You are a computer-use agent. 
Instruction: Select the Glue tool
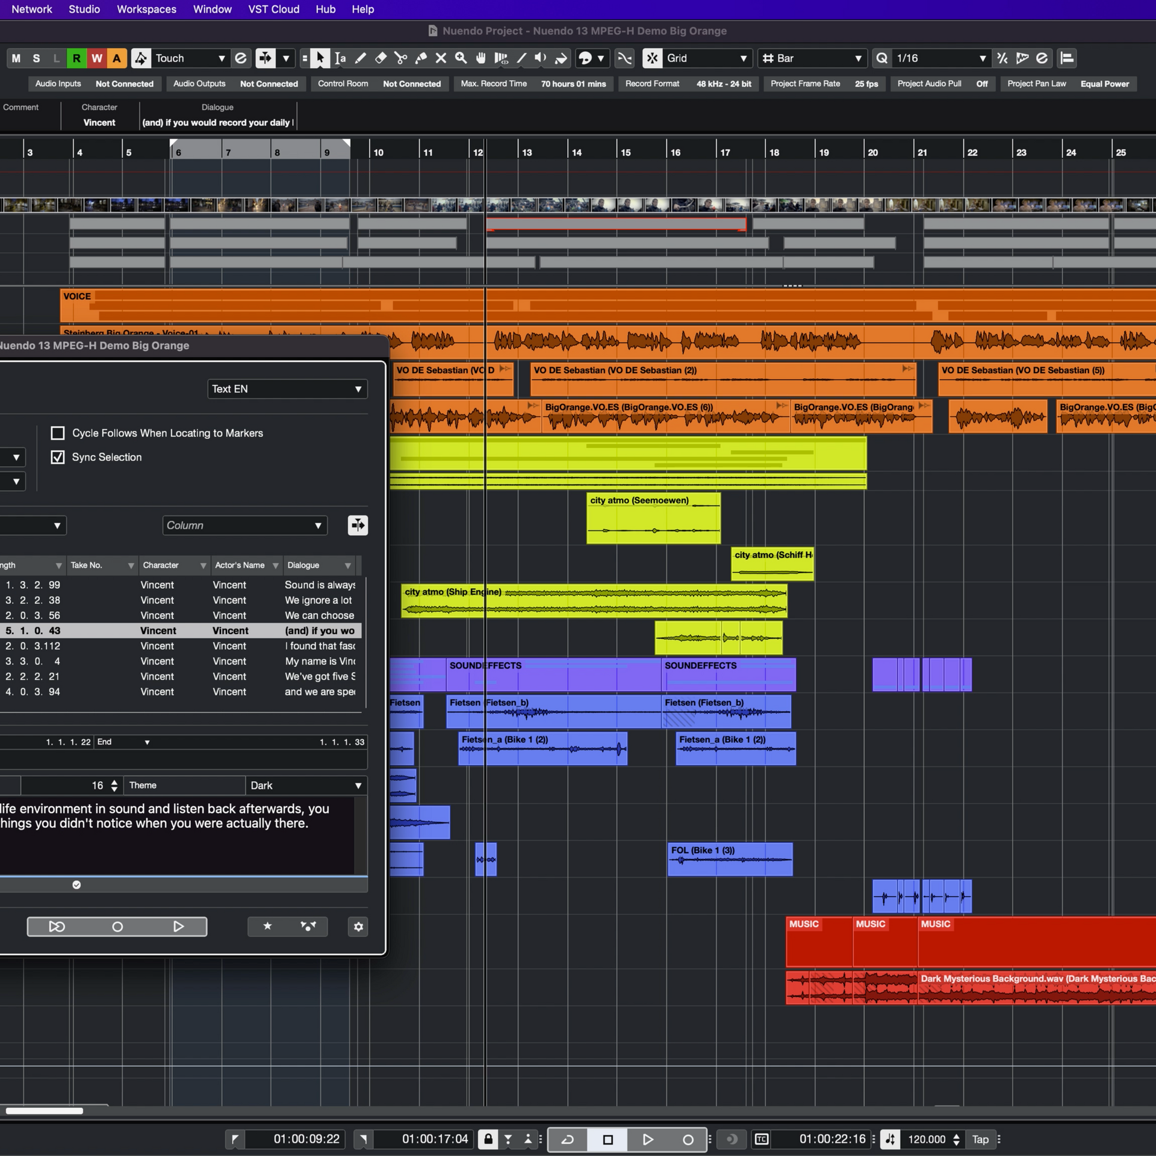(x=421, y=58)
